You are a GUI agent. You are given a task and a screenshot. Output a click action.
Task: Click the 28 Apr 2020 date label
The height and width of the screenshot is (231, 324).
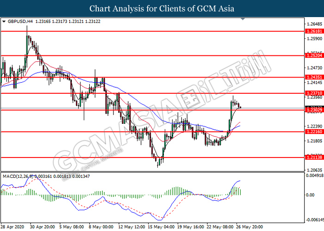[12, 227]
